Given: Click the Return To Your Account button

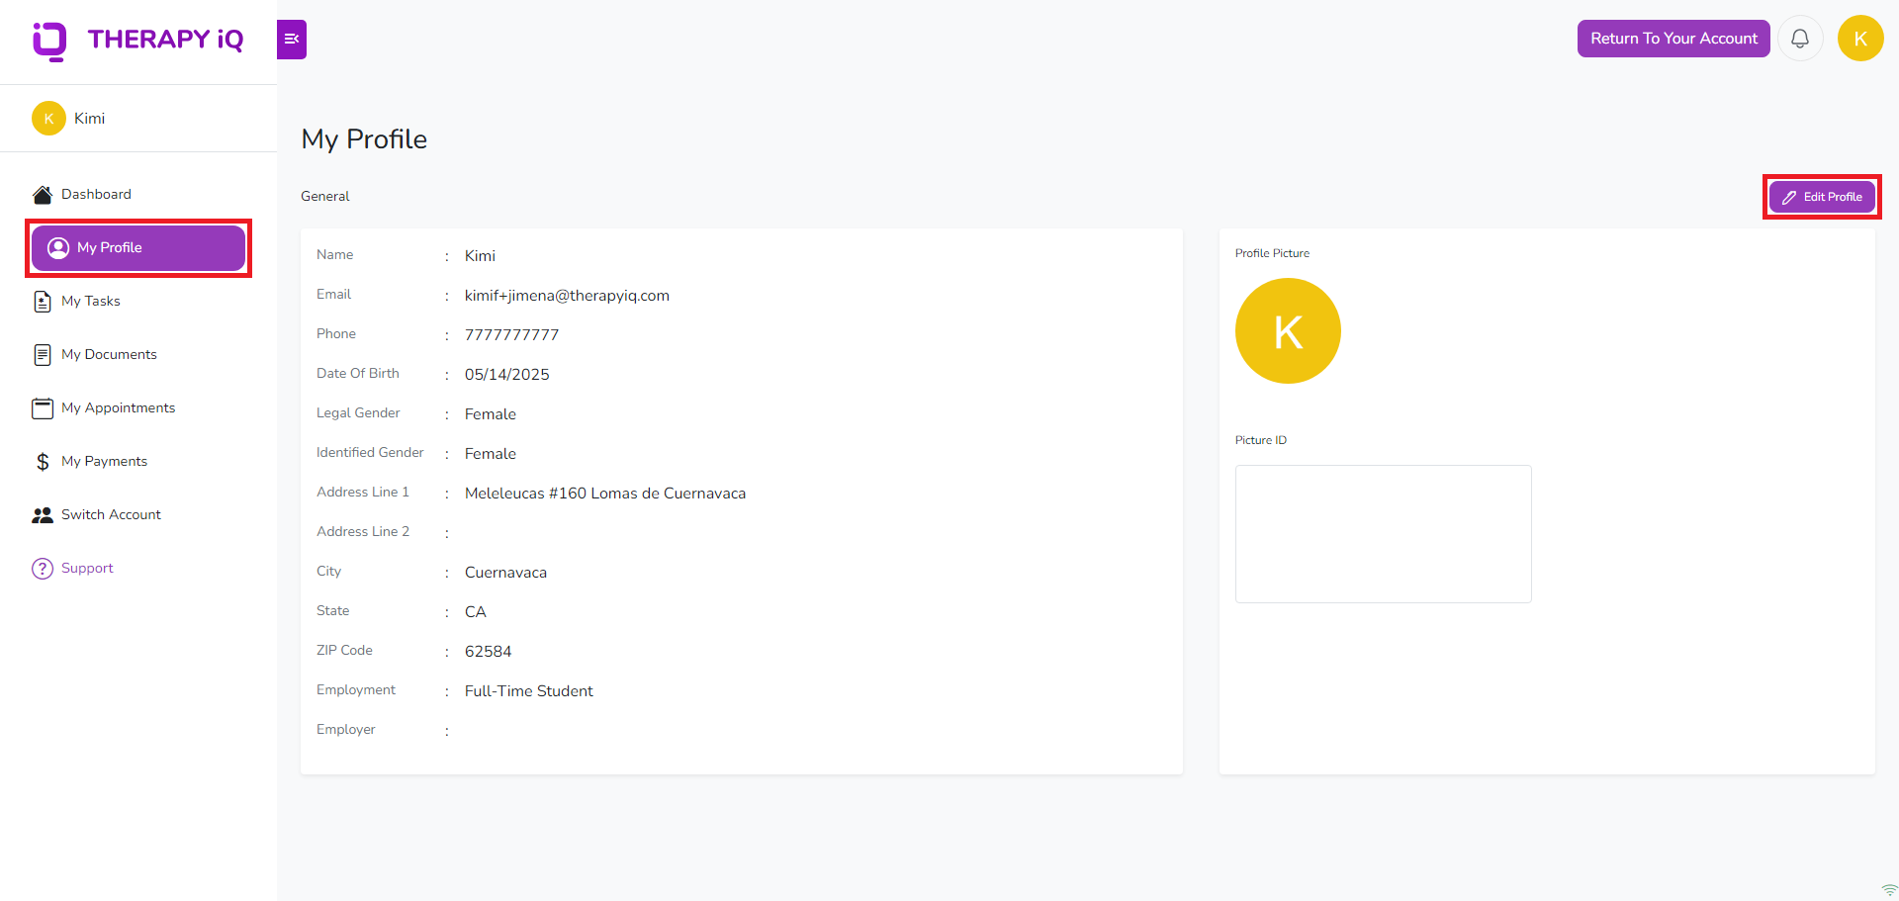Looking at the screenshot, I should click(1673, 38).
